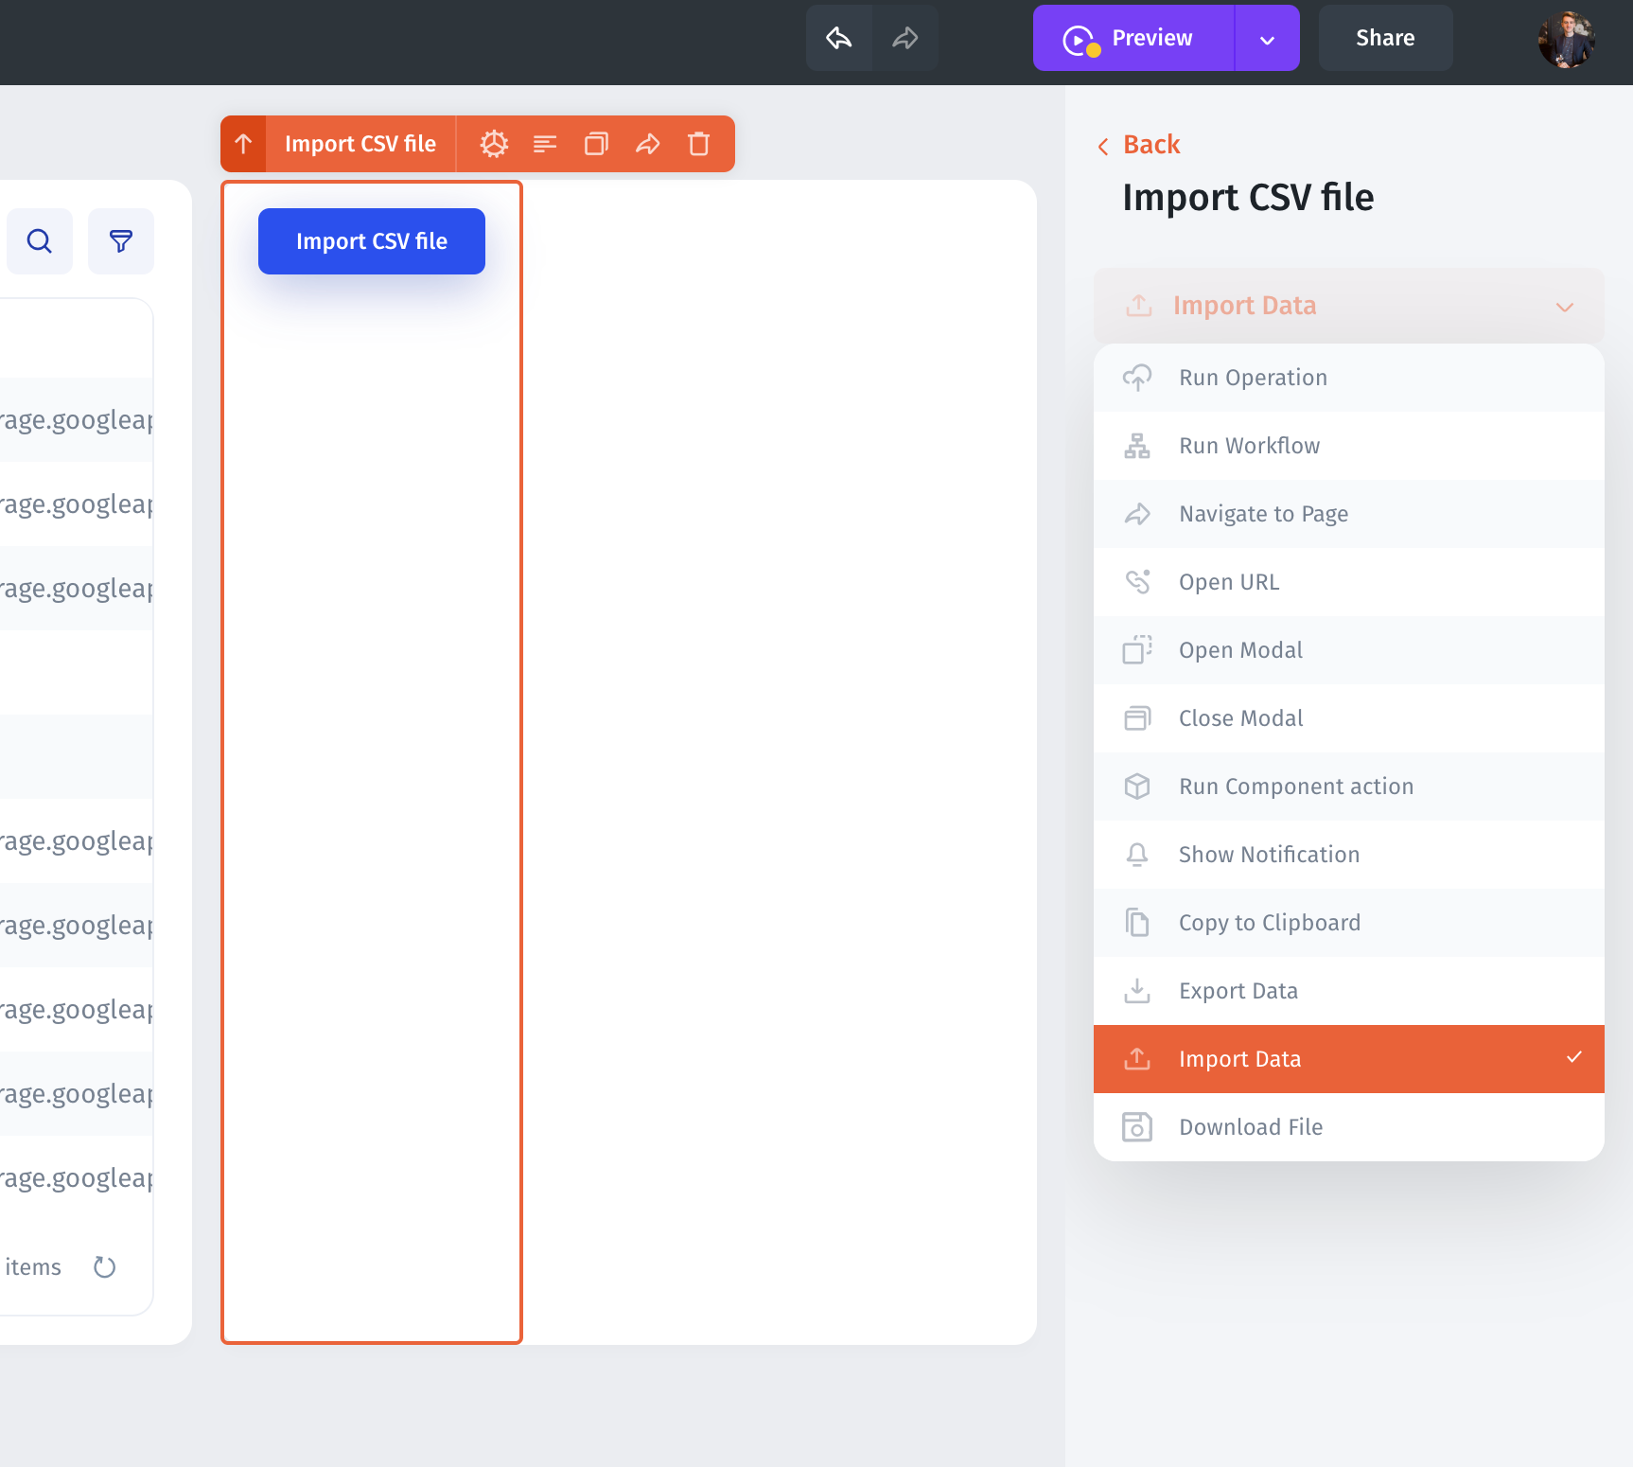Click the move arrow icon in component toolbar
The image size is (1633, 1467).
[648, 144]
